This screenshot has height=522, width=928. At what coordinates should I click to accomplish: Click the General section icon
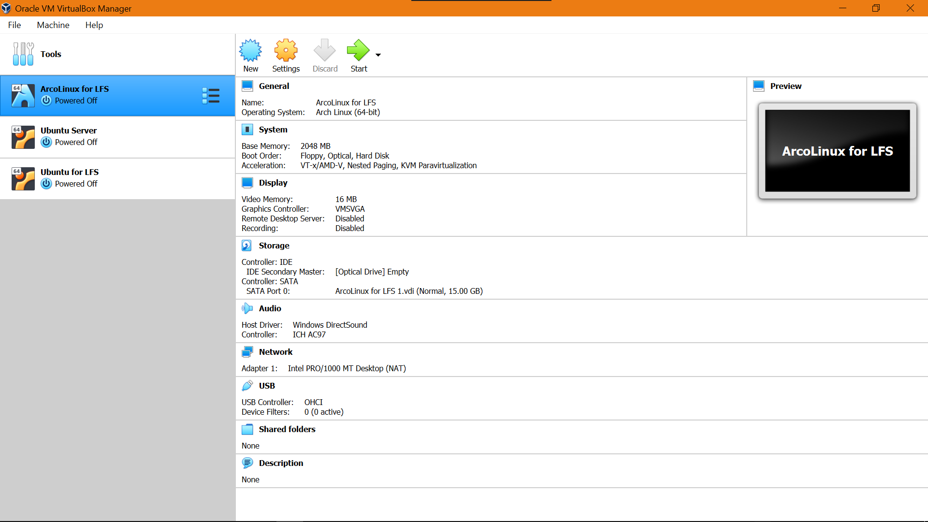pos(247,86)
